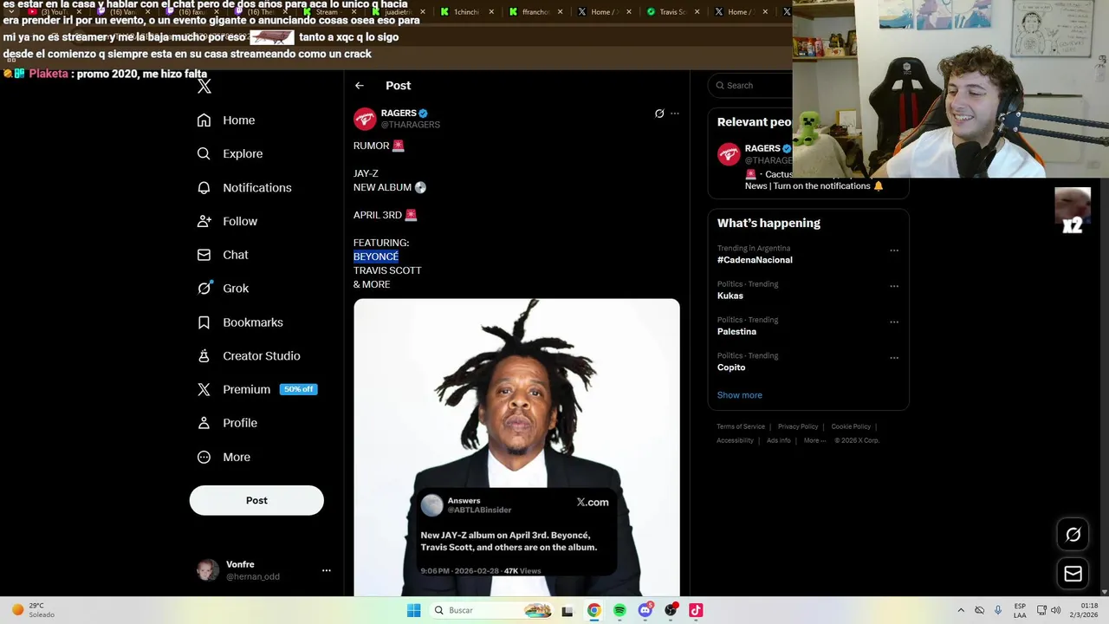Go back using the arrow beside Post
This screenshot has height=624, width=1109.
click(360, 85)
